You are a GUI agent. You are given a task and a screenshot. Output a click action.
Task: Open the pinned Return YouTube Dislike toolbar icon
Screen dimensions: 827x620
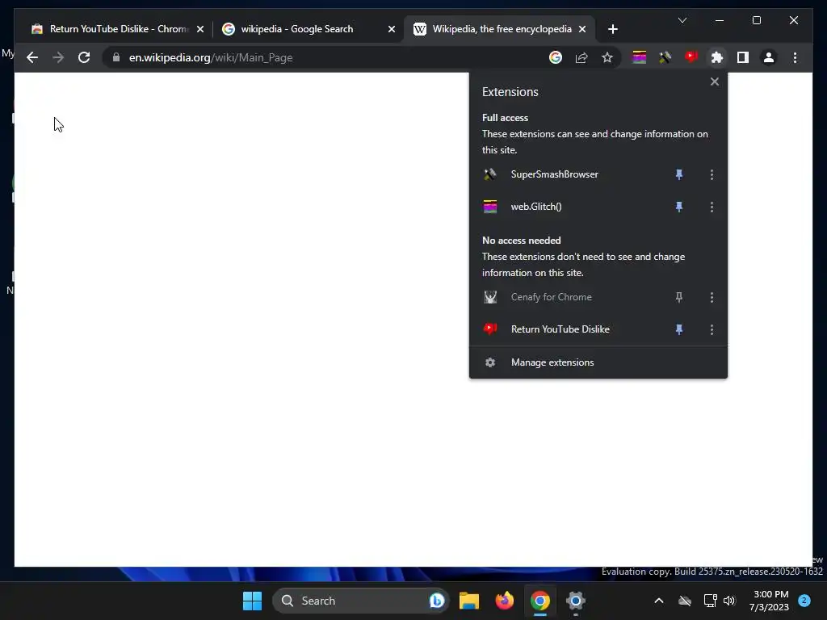691,57
